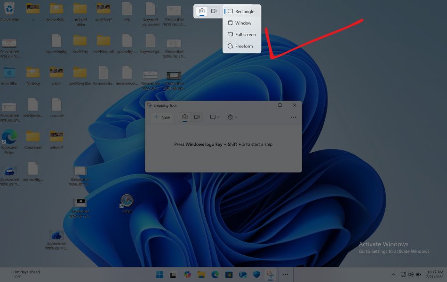The image size is (447, 282).
Task: Open the Snipping Tool see-more ellipsis icon
Action: coord(294,117)
